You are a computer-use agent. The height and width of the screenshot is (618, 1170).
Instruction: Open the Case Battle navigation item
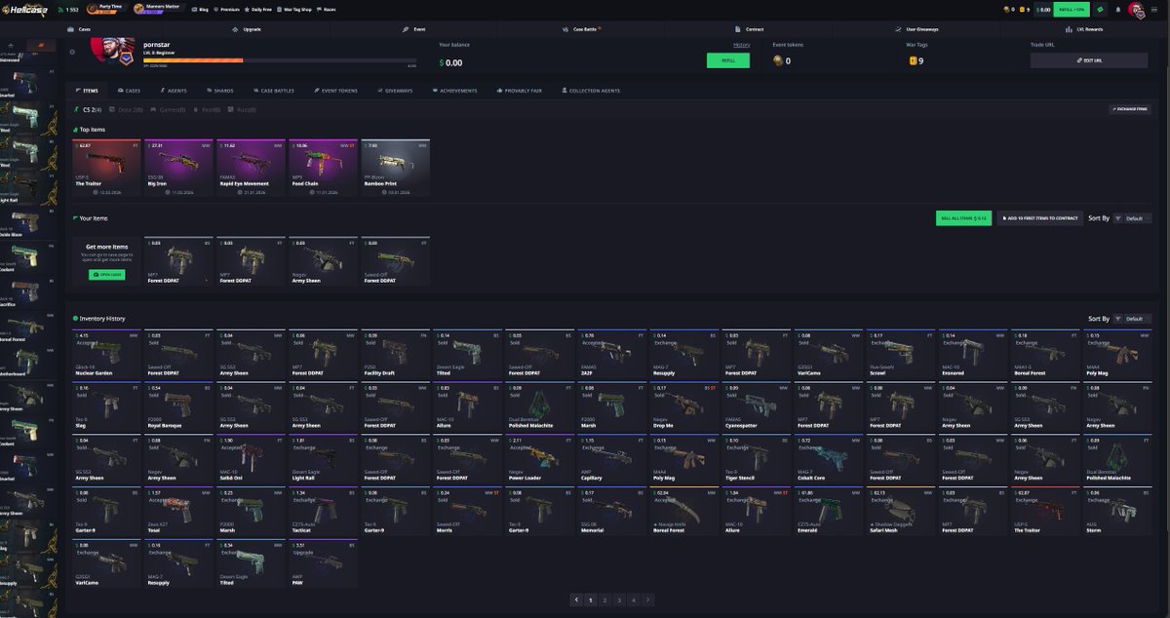click(x=582, y=29)
